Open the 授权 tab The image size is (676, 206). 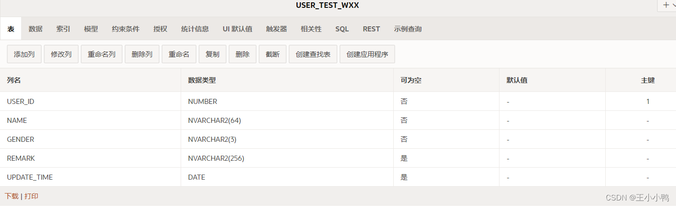[160, 29]
